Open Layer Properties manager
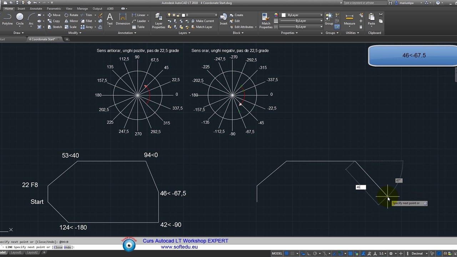 pos(159,21)
